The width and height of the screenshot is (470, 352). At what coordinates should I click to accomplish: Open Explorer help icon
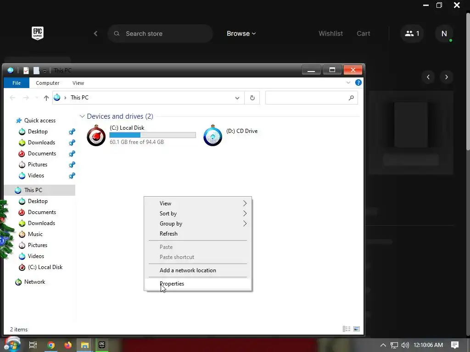coord(358,82)
